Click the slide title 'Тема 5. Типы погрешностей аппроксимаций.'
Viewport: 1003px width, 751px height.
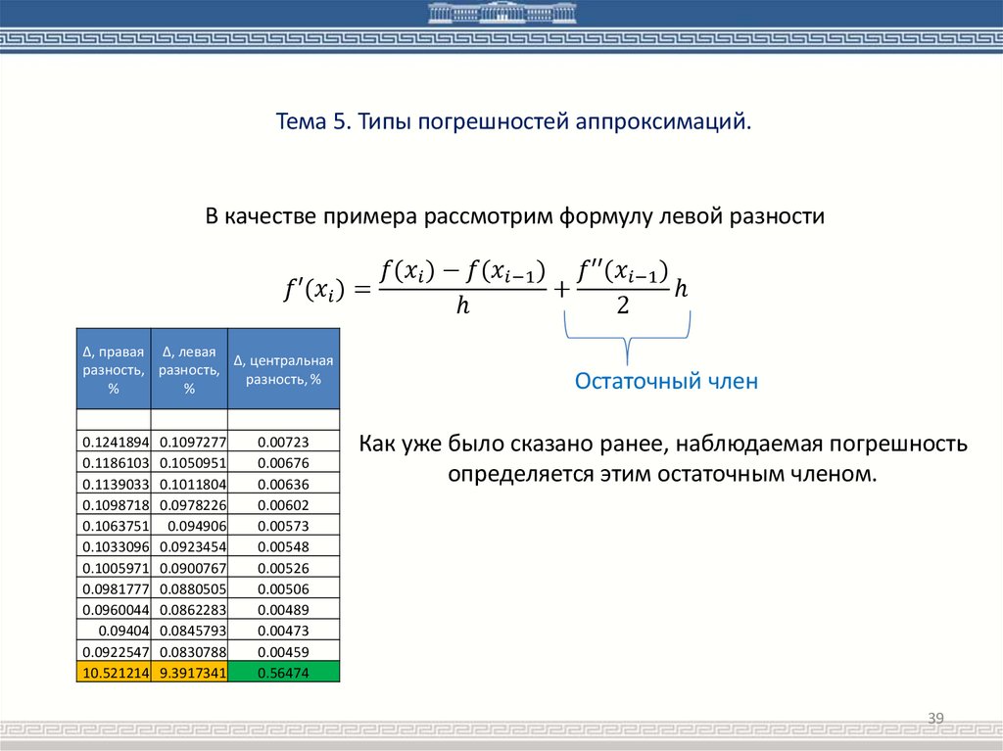click(513, 120)
